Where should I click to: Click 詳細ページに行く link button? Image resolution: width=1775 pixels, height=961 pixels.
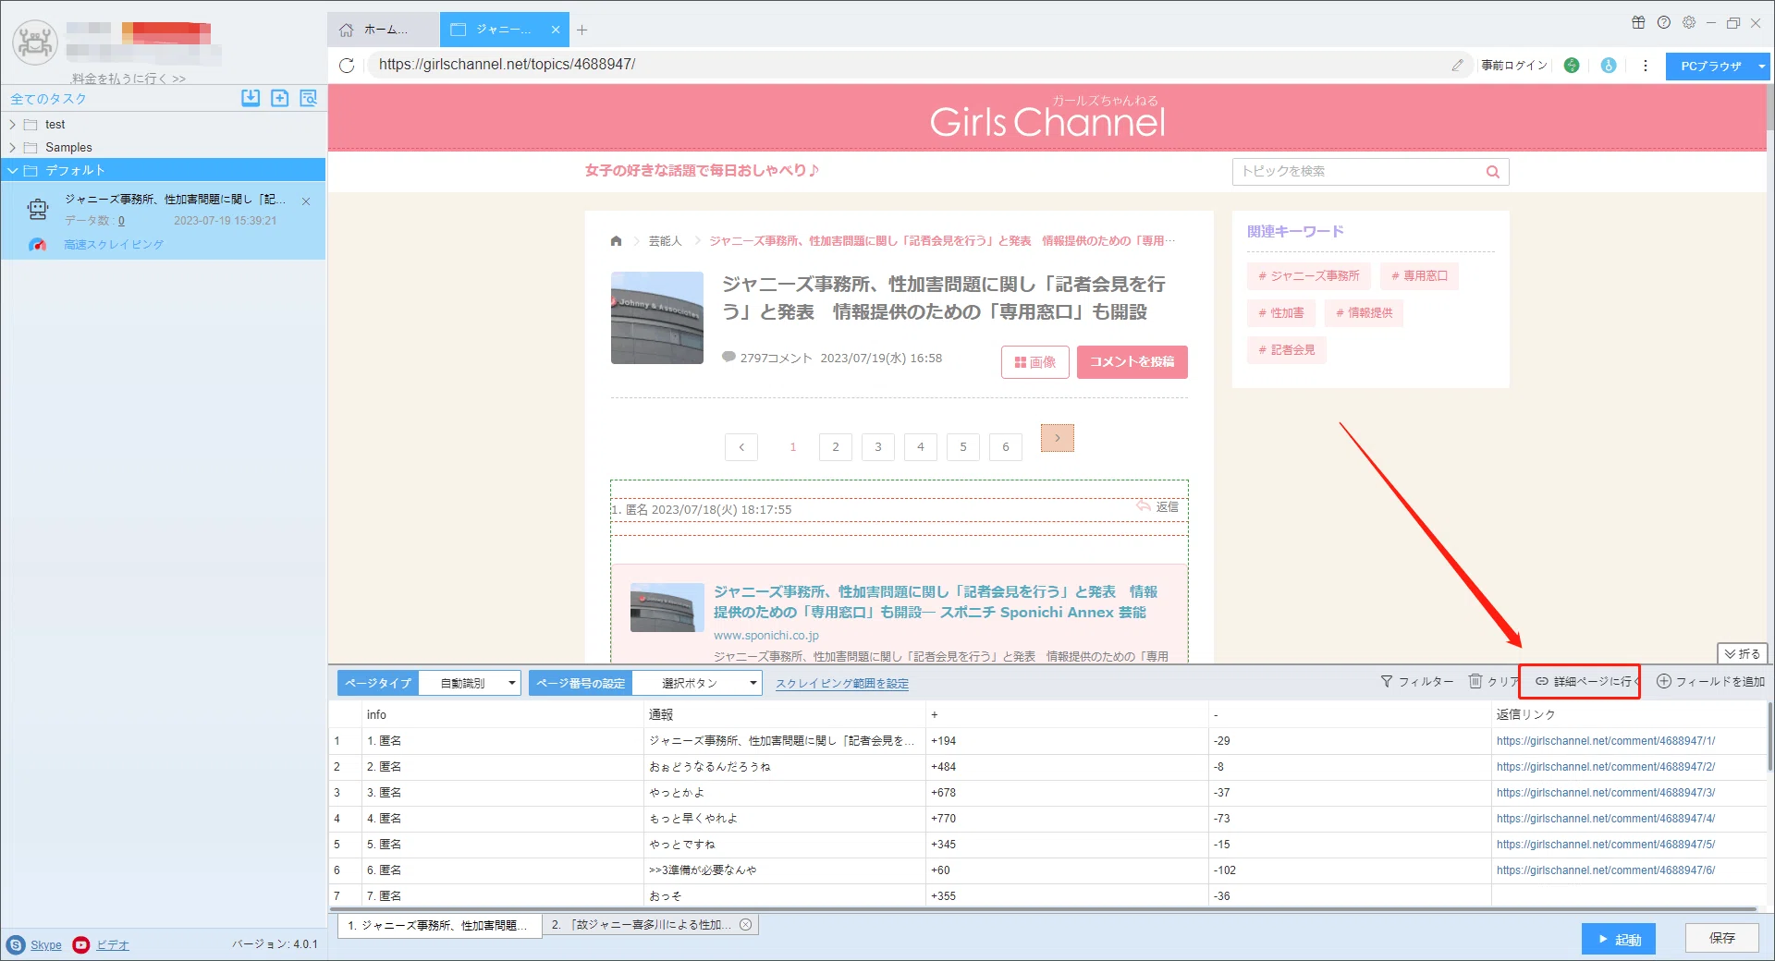click(1587, 682)
